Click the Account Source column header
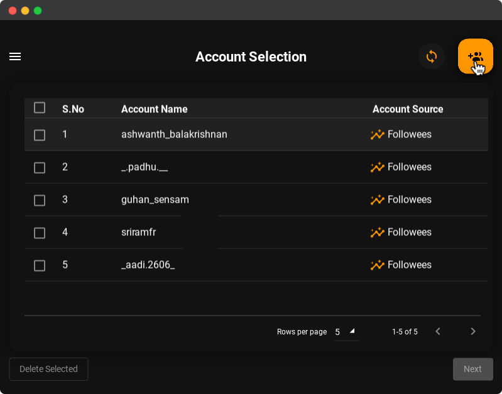This screenshot has height=394, width=502. [408, 109]
